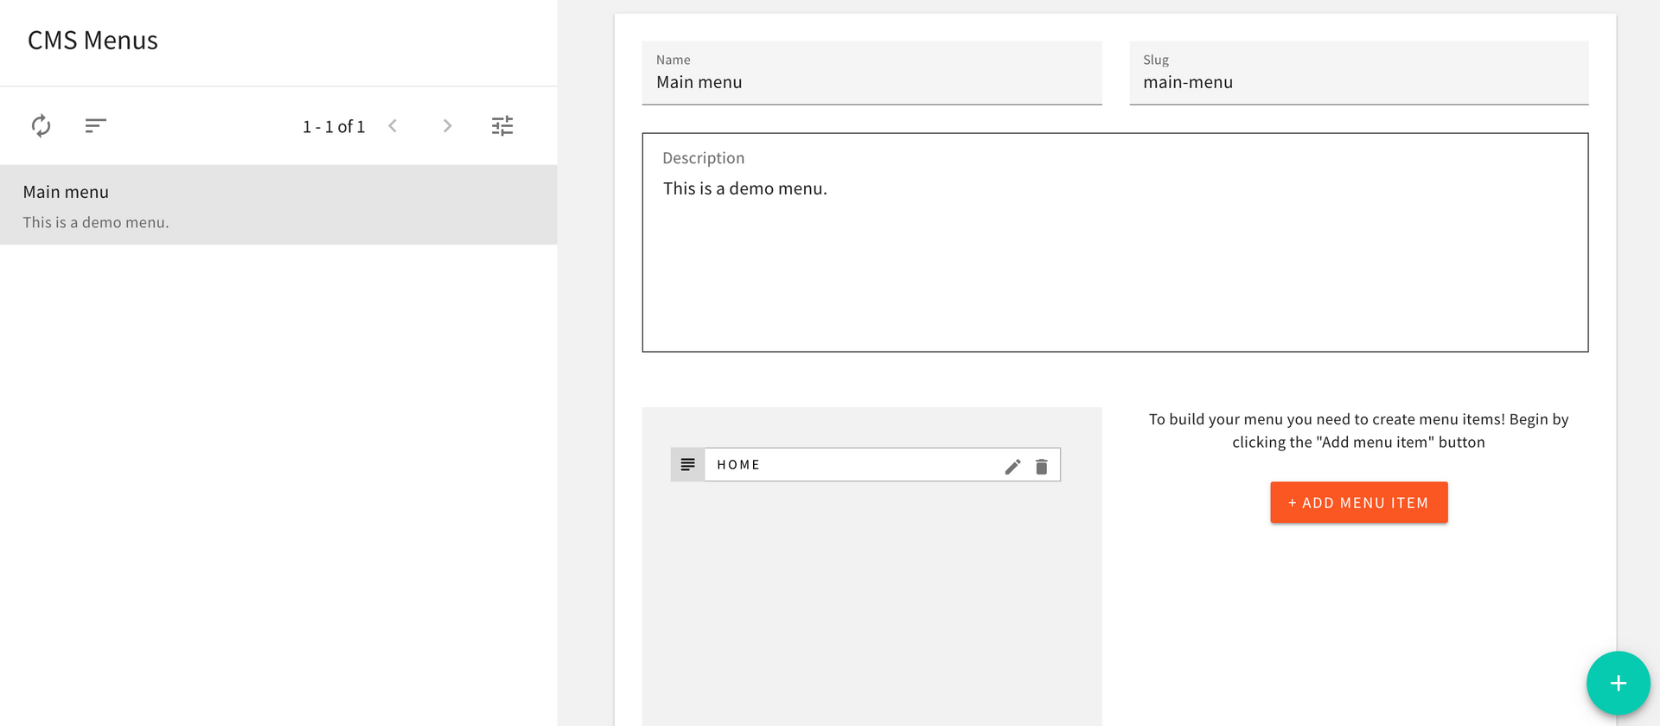Click the HOME item drag handle
The image size is (1660, 726).
687,465
